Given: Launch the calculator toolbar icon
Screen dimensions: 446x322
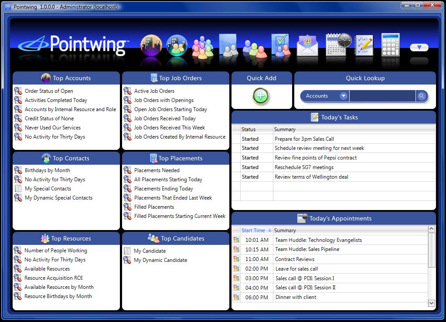Looking at the screenshot, I should [390, 44].
